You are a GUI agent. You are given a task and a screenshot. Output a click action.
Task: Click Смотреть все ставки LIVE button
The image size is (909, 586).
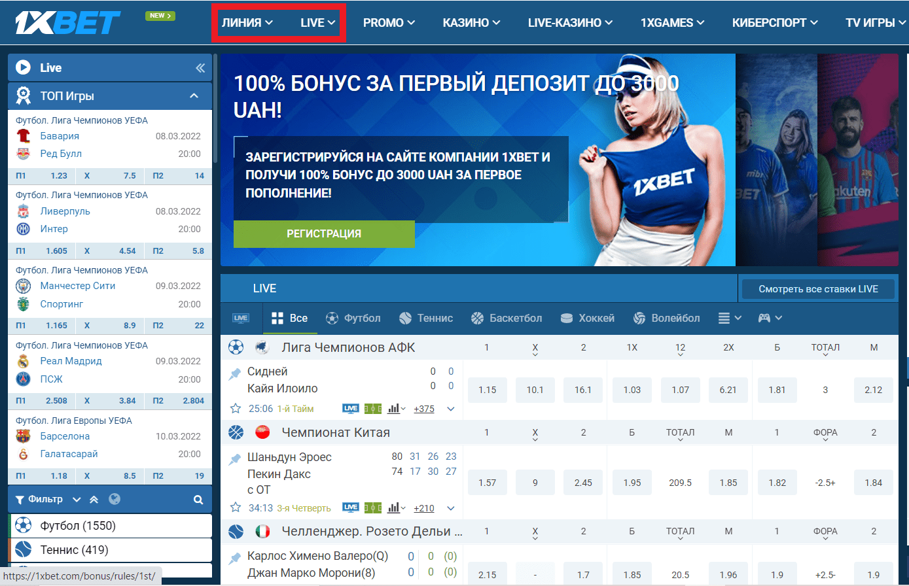pos(818,289)
